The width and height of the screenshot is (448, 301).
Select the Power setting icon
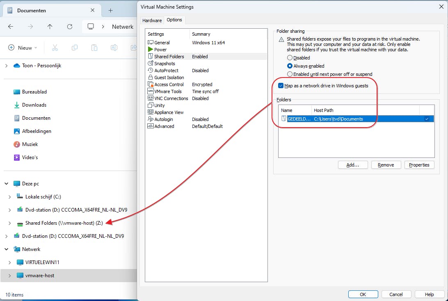click(x=150, y=49)
